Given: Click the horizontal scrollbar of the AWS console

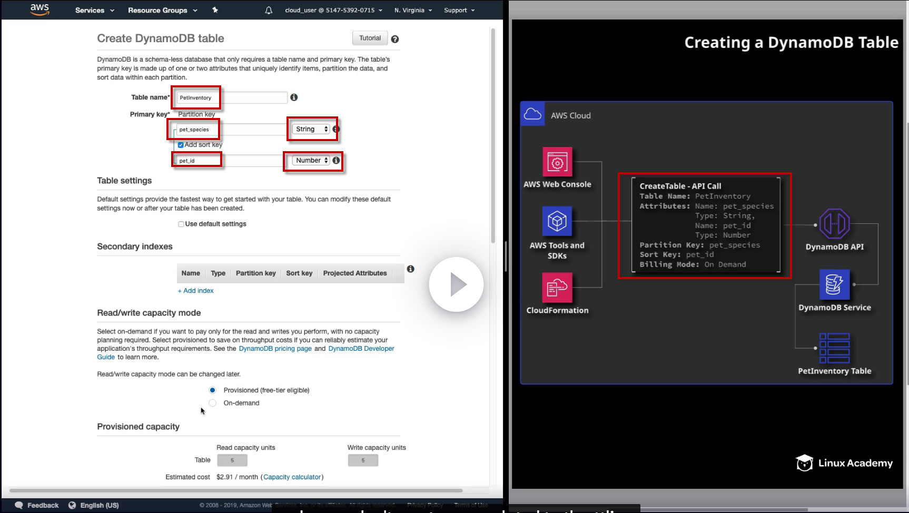Looking at the screenshot, I should click(236, 490).
